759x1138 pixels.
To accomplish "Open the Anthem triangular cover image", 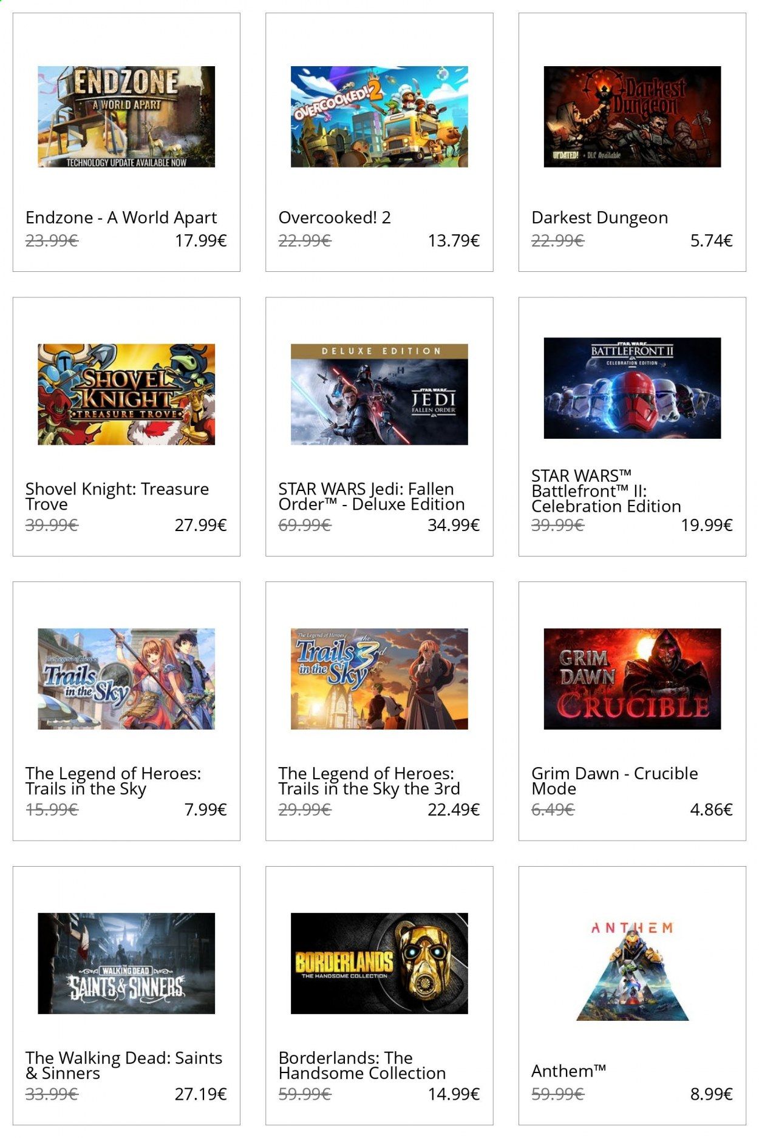I will (x=632, y=971).
